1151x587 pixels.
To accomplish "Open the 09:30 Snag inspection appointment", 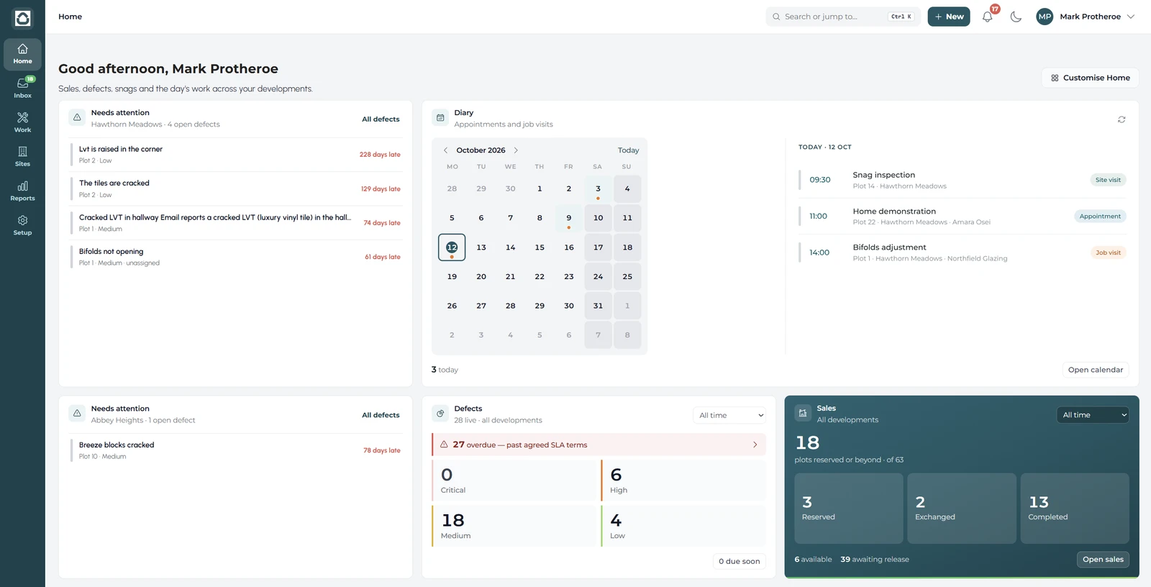I will click(962, 180).
